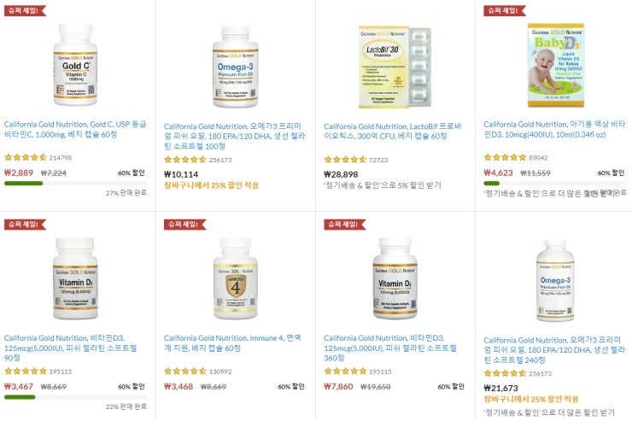Image resolution: width=632 pixels, height=421 pixels.
Task: Click the 27% 판매 완료 progress bar
Action: 75,184
